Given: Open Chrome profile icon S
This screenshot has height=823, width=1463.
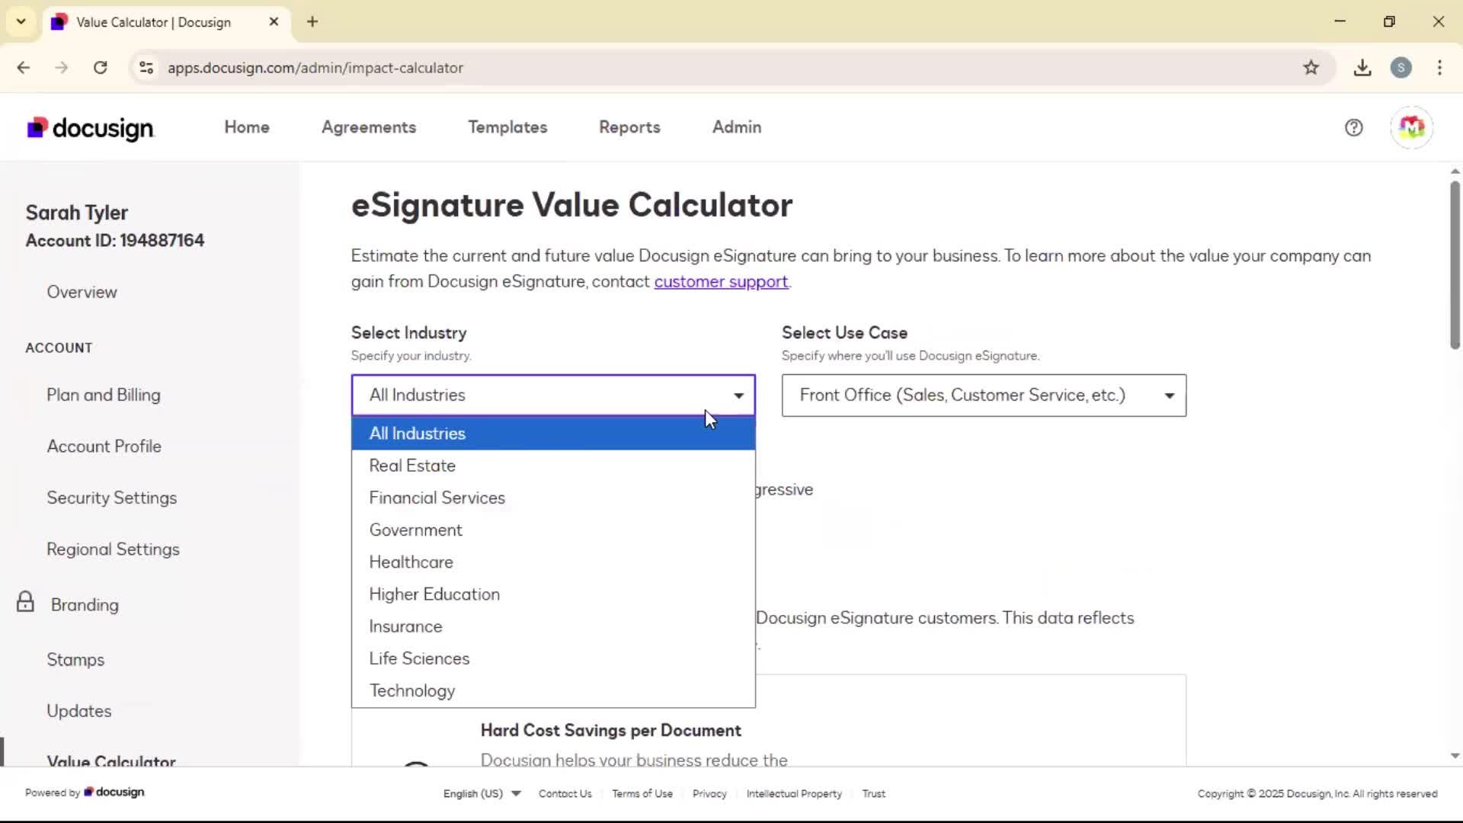Looking at the screenshot, I should (x=1401, y=68).
